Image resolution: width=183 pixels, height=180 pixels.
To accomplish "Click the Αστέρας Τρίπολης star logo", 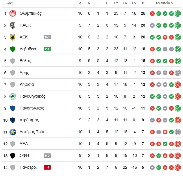I will [13, 132].
